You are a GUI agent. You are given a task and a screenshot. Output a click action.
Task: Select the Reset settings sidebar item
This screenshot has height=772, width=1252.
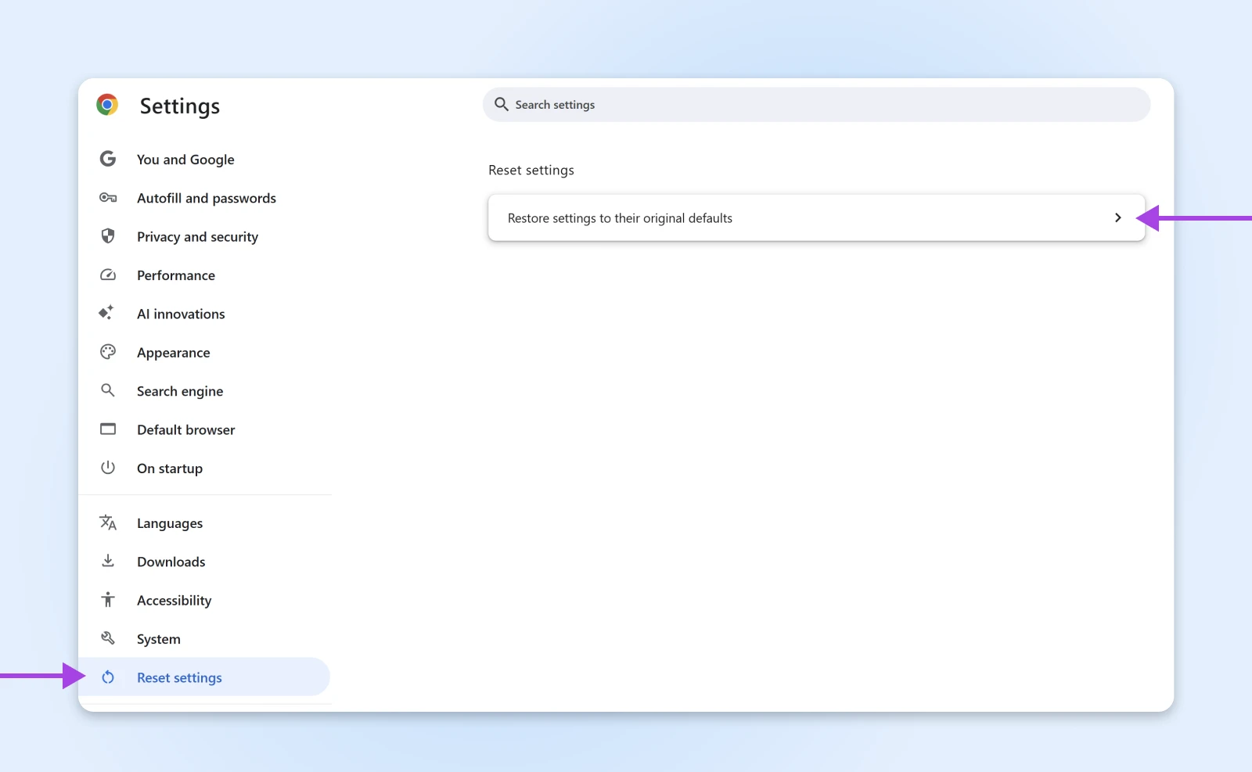click(x=179, y=677)
